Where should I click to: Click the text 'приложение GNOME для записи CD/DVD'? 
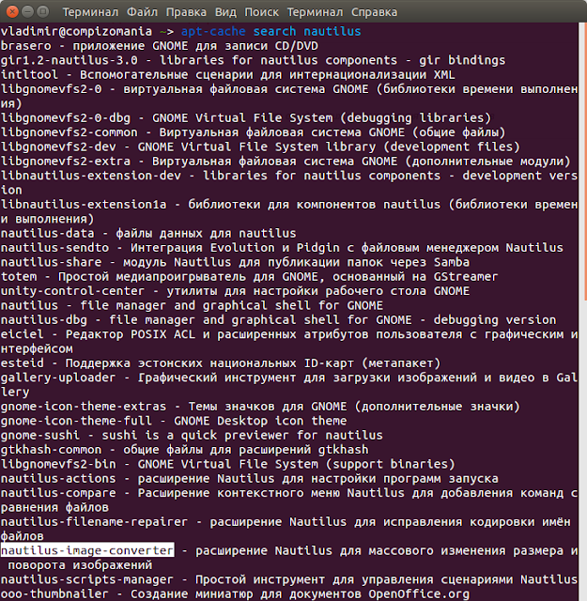[195, 46]
